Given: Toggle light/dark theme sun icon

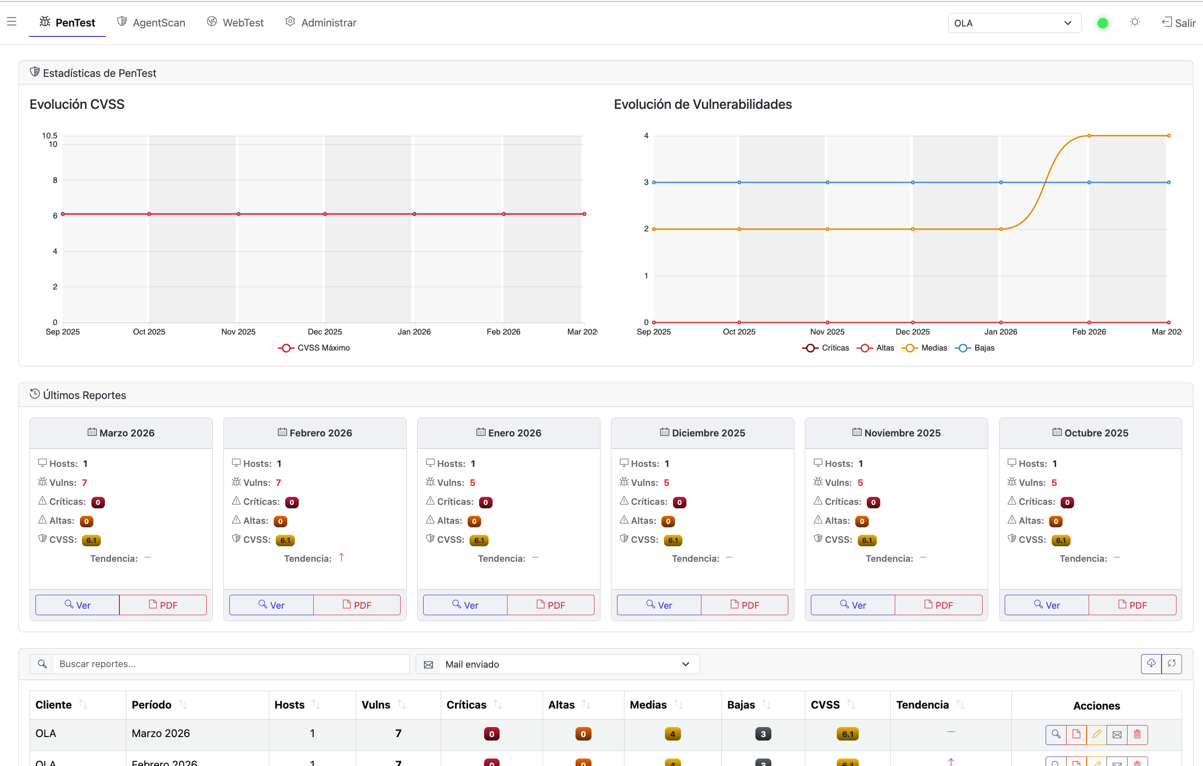Looking at the screenshot, I should 1135,22.
